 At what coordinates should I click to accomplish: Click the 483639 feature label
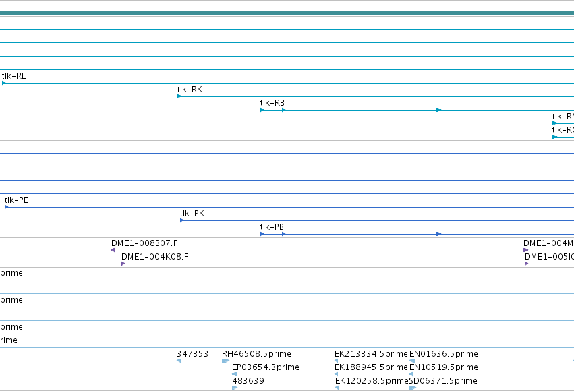point(248,381)
